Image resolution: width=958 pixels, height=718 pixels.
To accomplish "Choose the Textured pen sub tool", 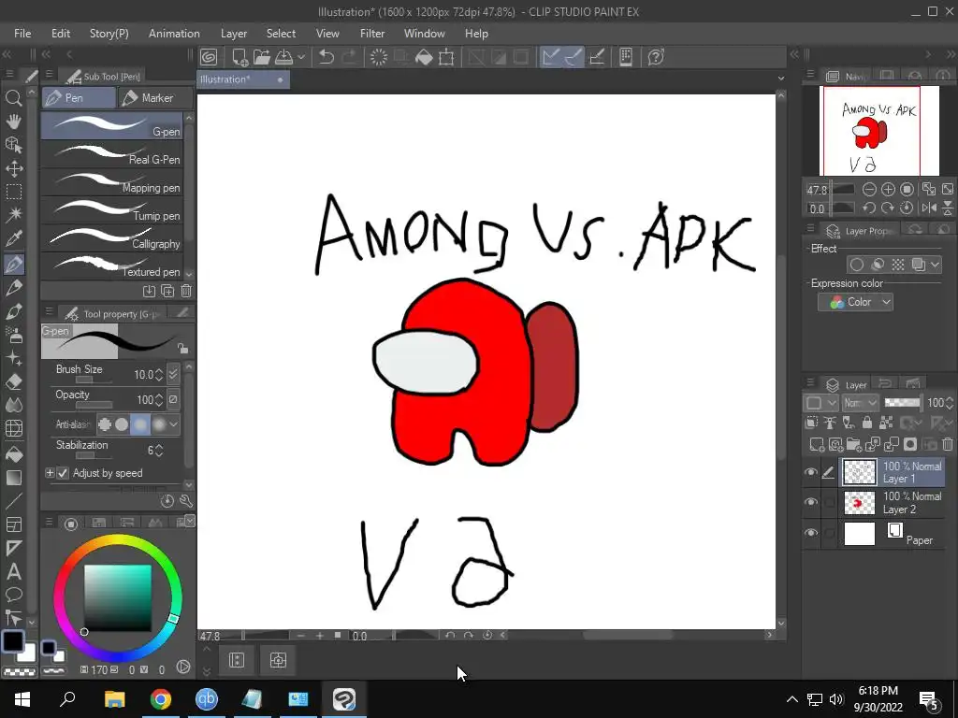I will pos(112,266).
